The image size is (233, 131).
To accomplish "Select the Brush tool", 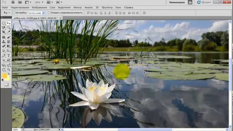I will pyautogui.click(x=9, y=37).
